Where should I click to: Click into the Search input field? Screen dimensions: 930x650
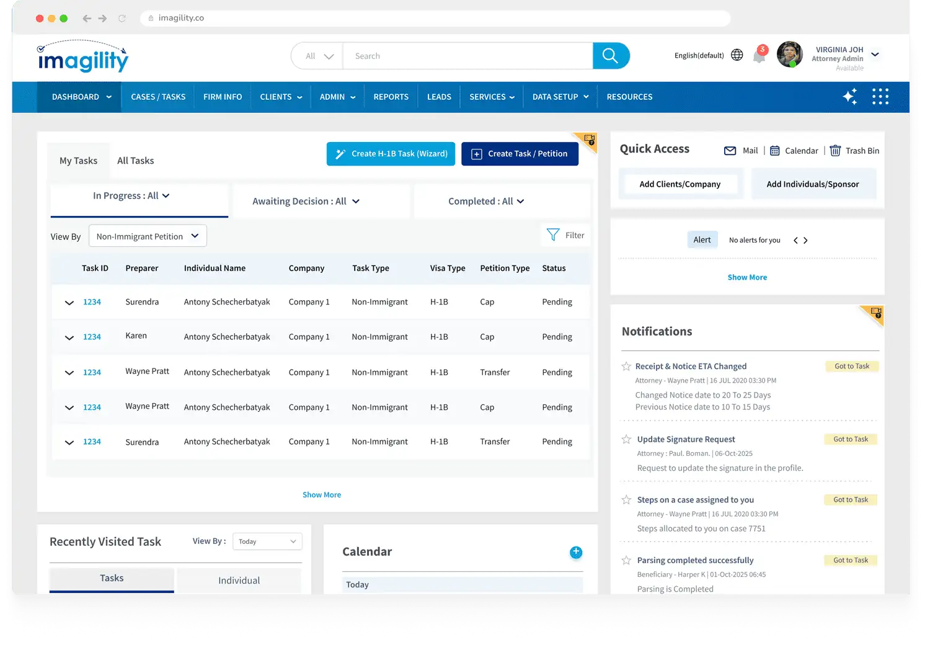click(467, 56)
